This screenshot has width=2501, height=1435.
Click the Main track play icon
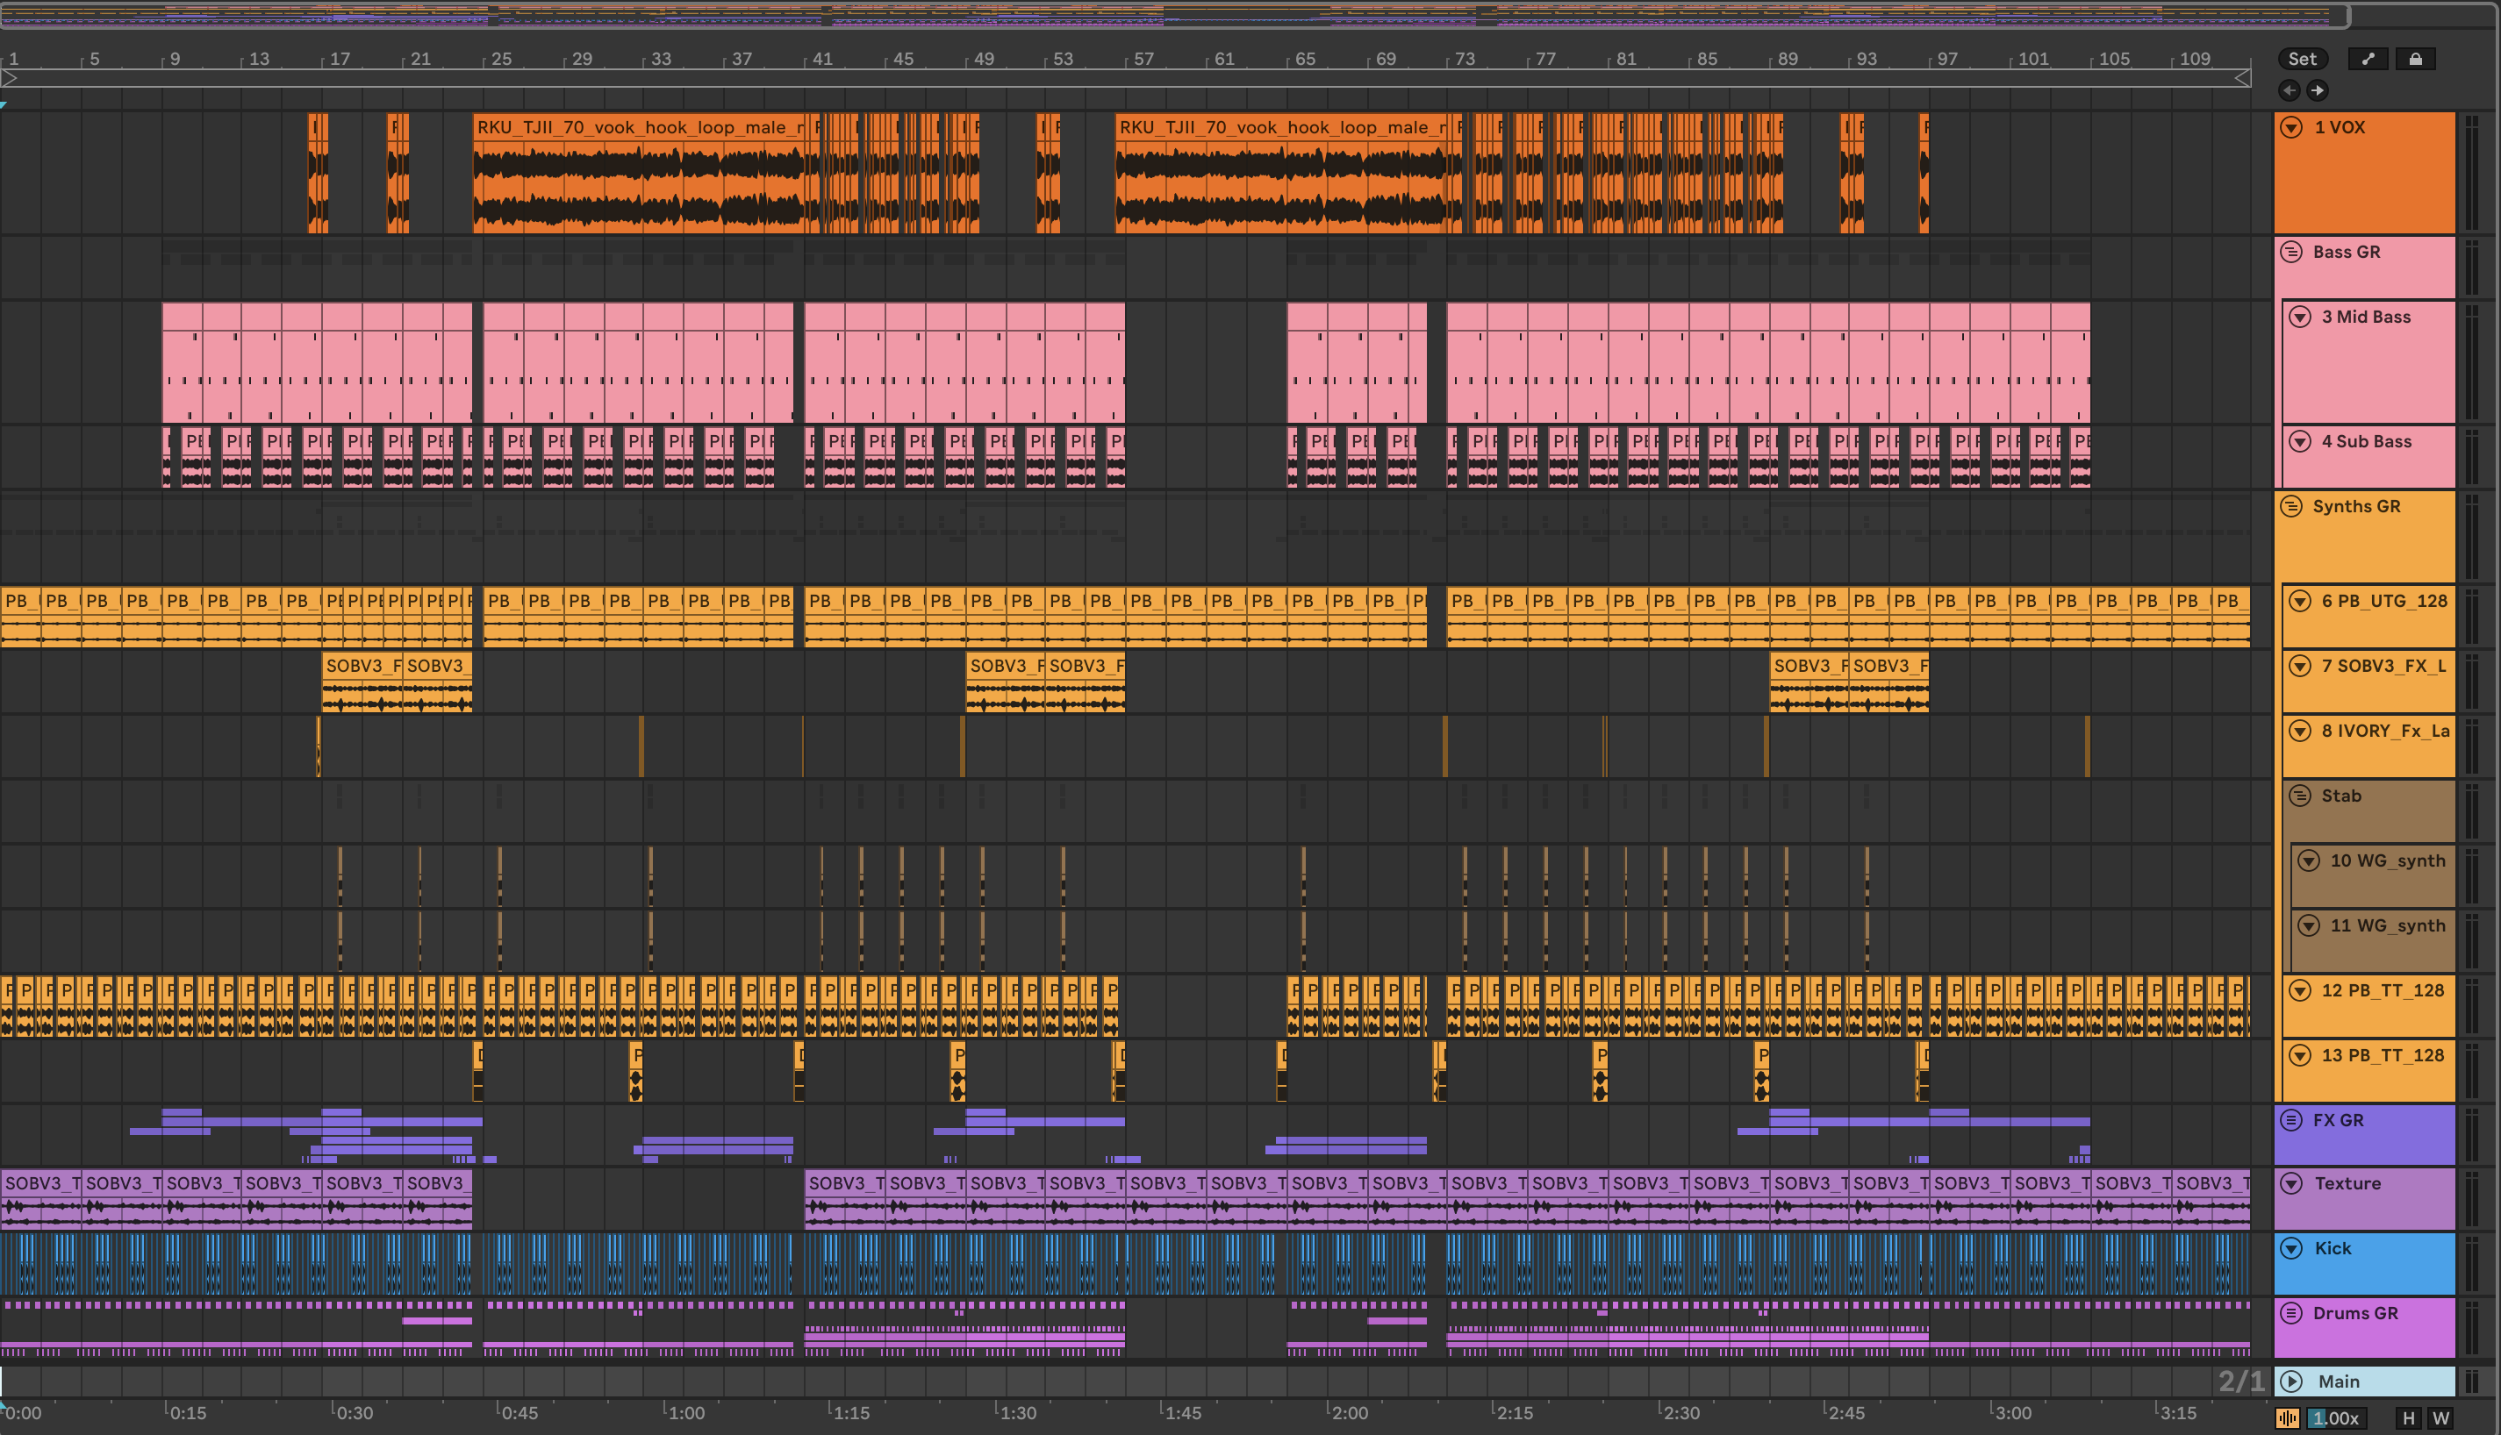point(2292,1381)
